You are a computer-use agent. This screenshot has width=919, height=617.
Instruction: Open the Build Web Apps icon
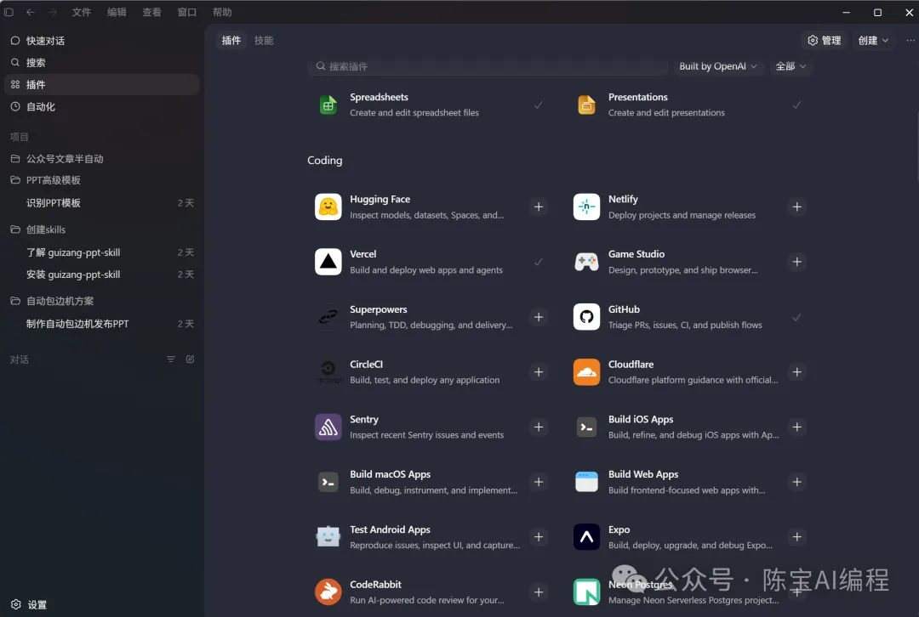pos(586,482)
